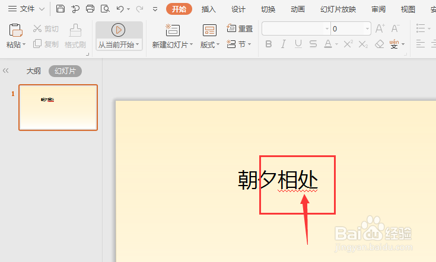Click the Save icon in quick toolbar
Image resolution: width=436 pixels, height=262 pixels.
pos(61,9)
